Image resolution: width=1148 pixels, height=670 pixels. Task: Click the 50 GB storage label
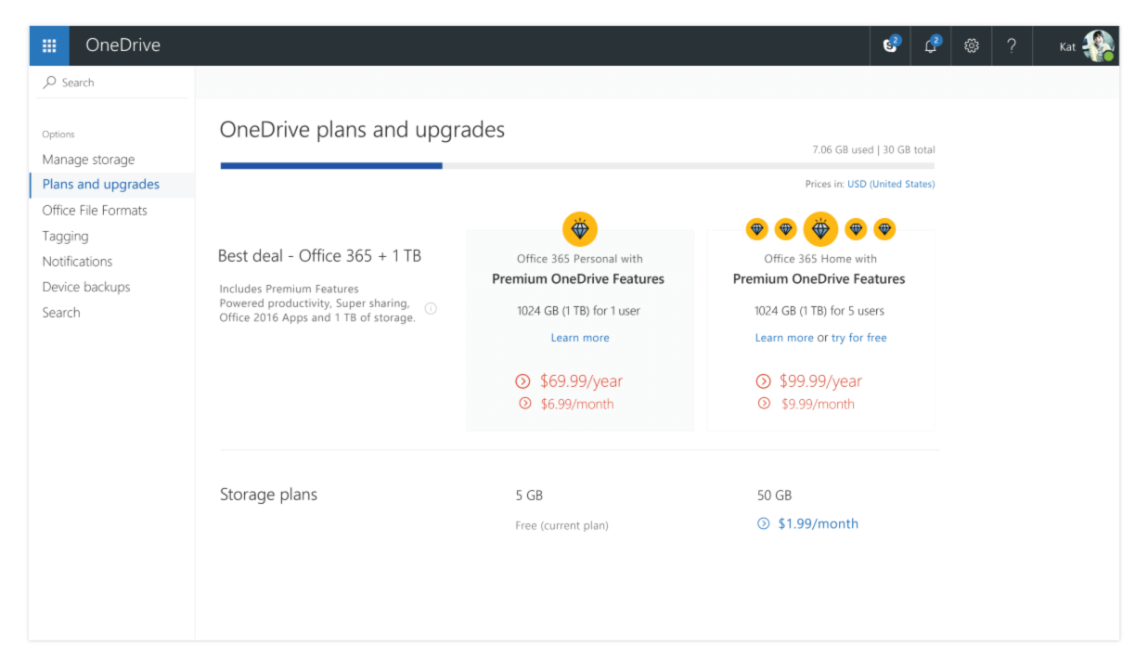coord(774,496)
